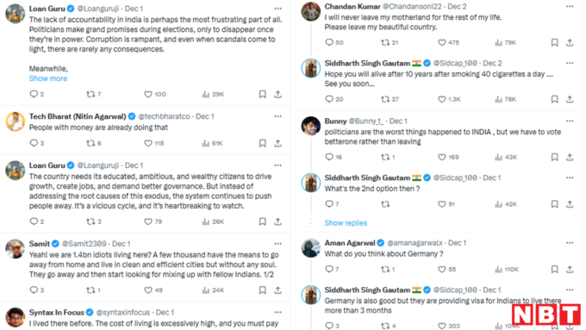
Task: Open Siddharth Singh Gautam's name on Germany reply
Action: pos(367,290)
